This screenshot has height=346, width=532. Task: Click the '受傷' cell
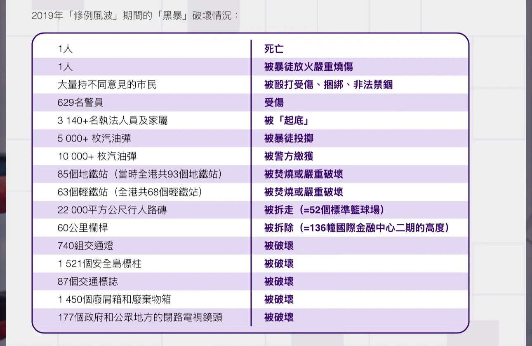[274, 103]
